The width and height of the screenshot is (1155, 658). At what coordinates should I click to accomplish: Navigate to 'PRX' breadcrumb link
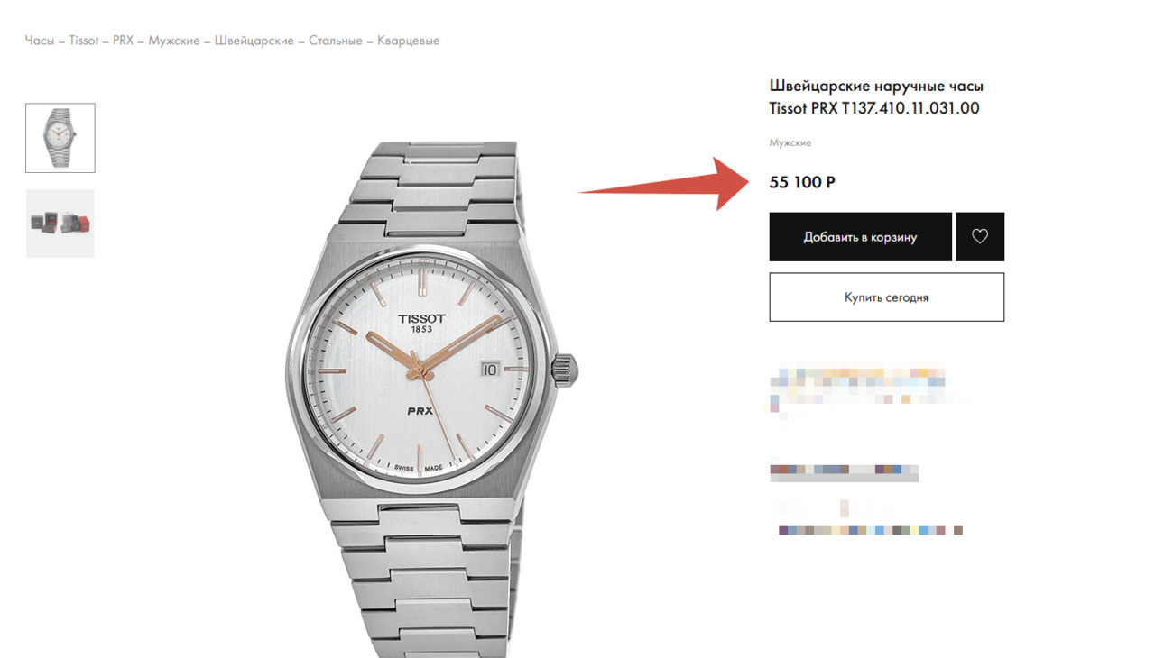[124, 41]
